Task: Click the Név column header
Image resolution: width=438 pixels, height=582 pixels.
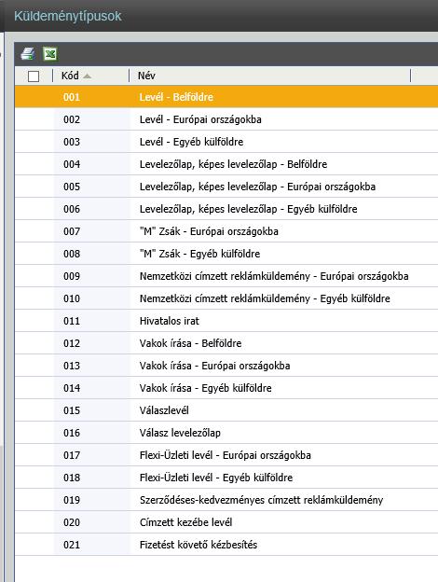Action: 270,76
